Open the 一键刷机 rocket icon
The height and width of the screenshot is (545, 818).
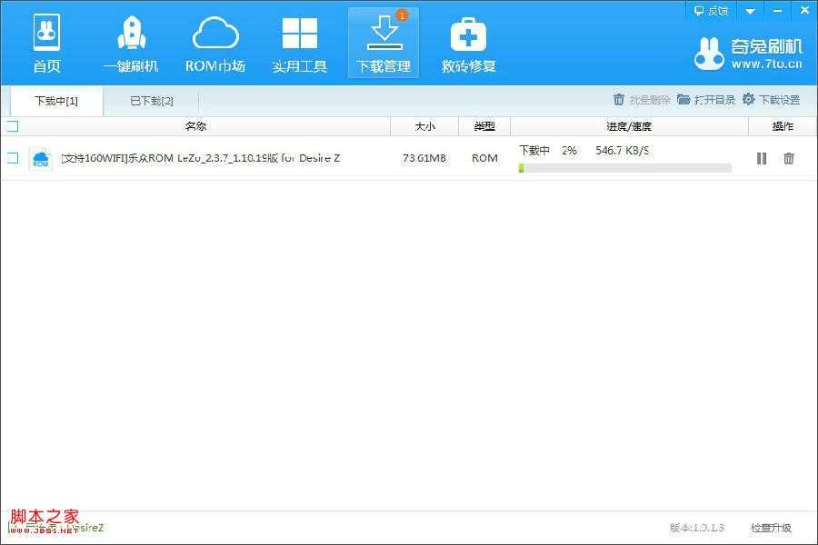pos(131,44)
